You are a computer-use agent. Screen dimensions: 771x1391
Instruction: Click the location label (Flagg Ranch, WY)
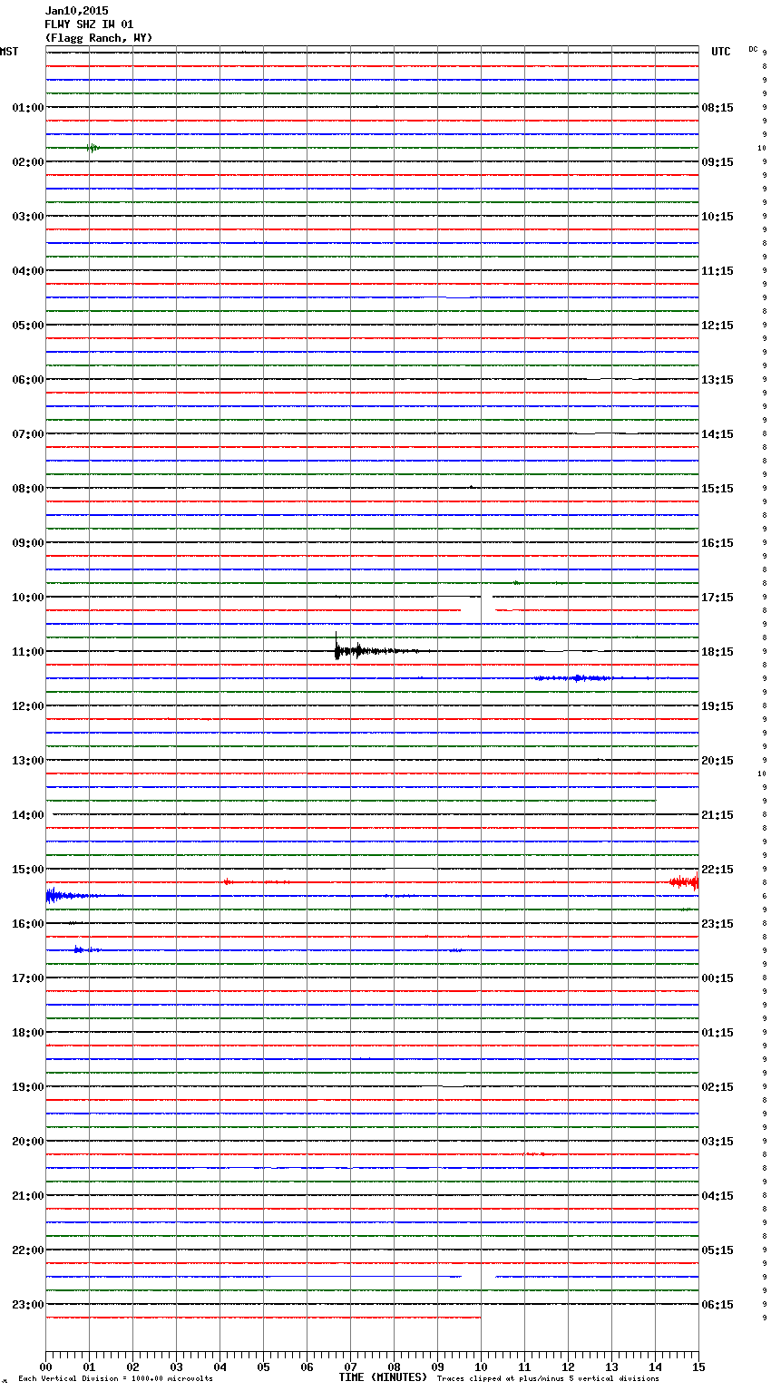coord(99,38)
